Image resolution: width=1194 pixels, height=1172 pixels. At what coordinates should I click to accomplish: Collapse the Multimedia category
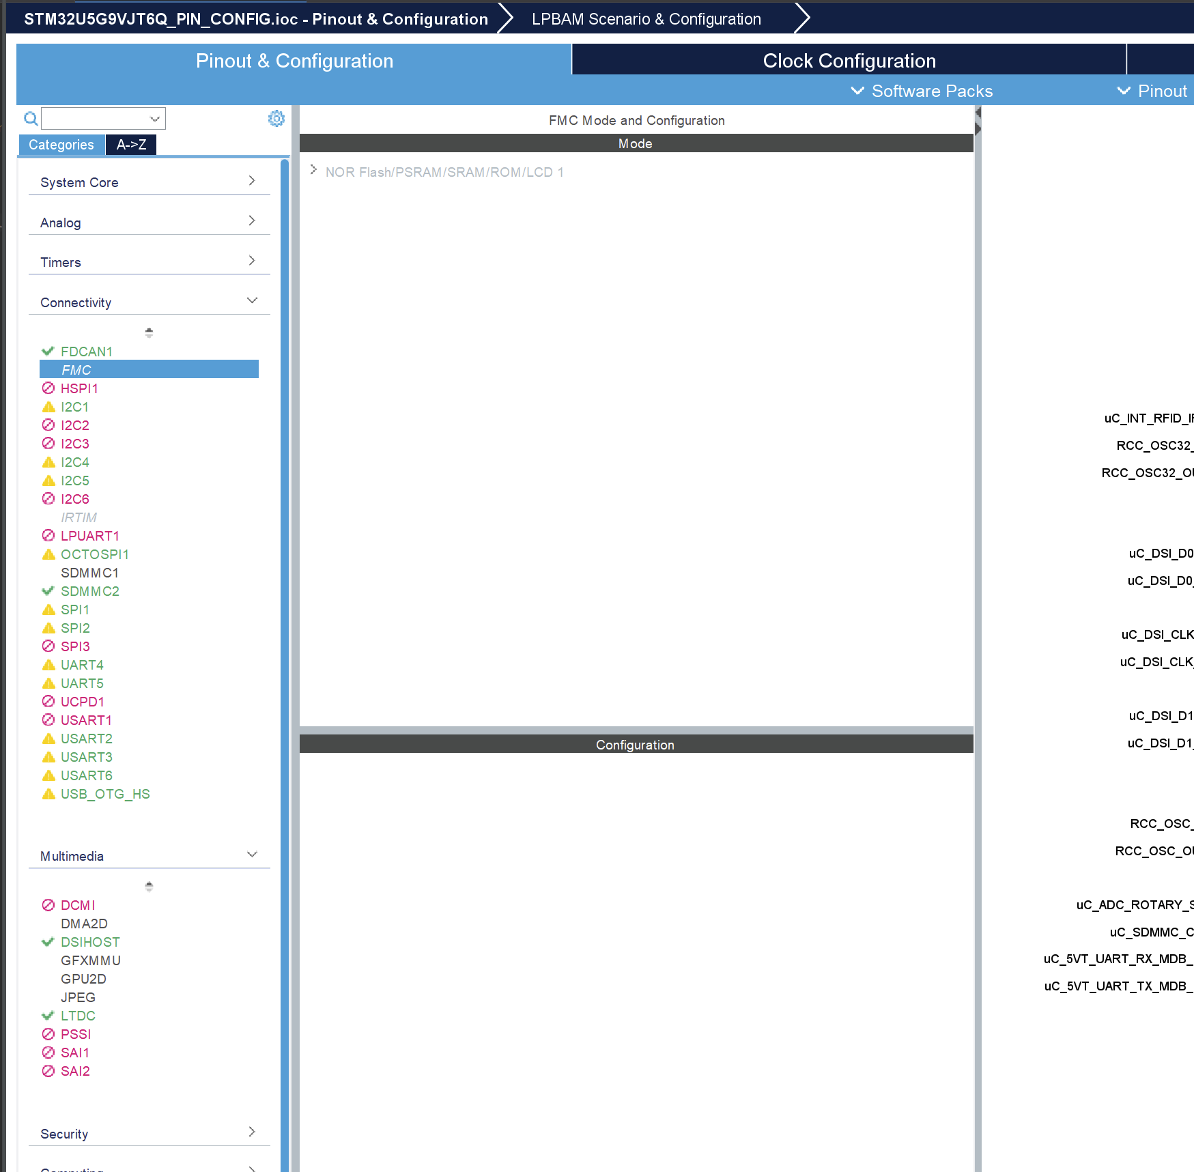point(252,854)
